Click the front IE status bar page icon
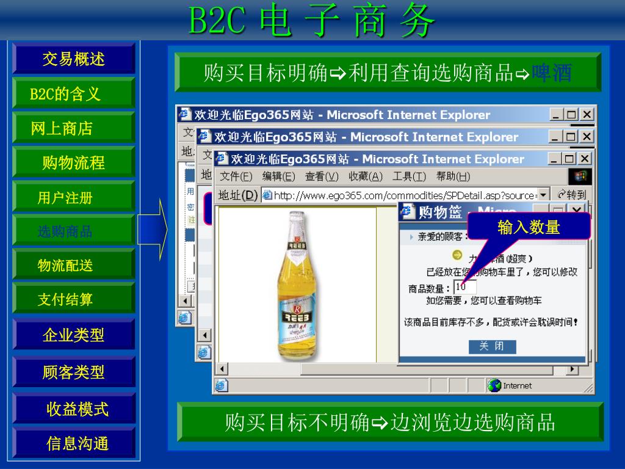 (x=221, y=385)
